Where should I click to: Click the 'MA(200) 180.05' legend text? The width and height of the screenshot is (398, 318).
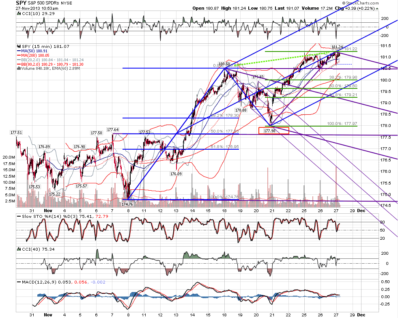tap(35, 55)
